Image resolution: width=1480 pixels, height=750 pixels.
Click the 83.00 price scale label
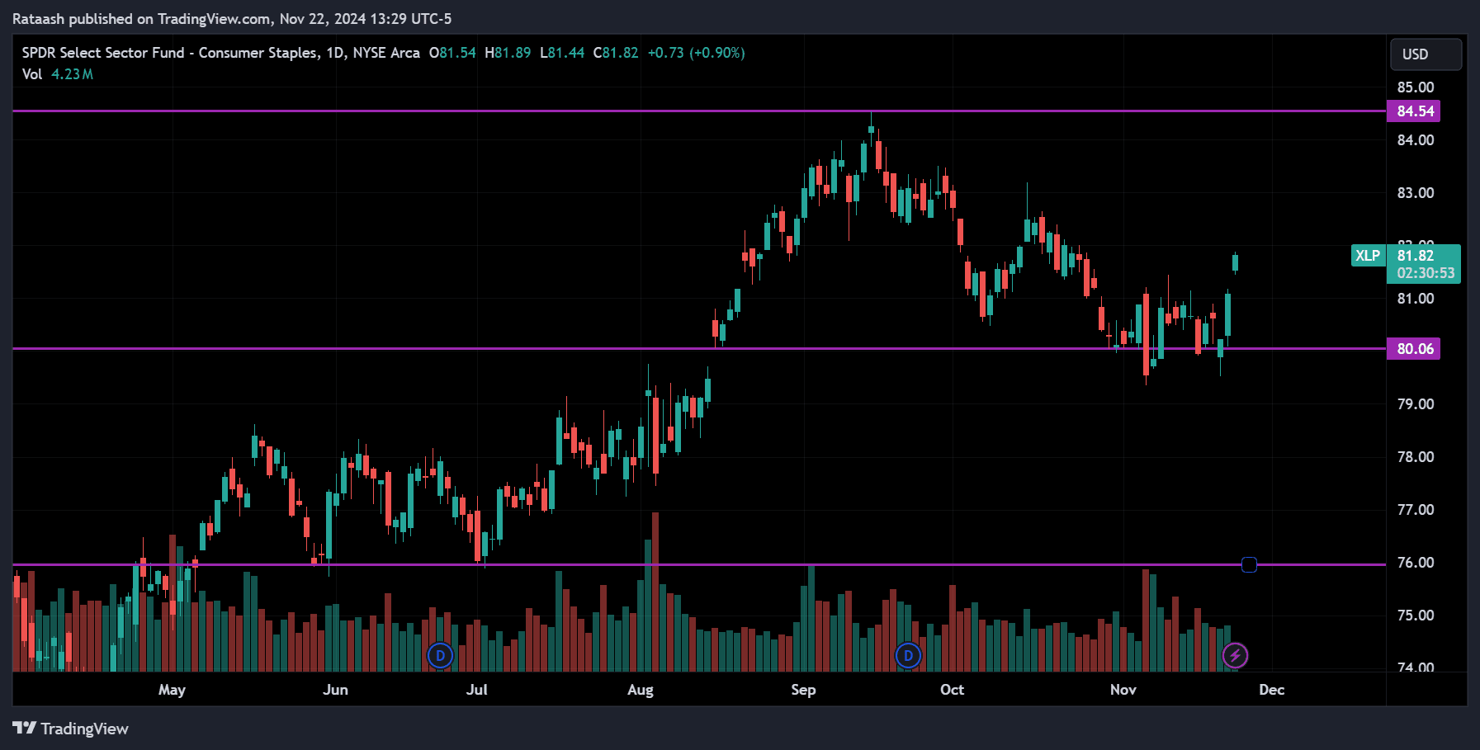(x=1416, y=193)
